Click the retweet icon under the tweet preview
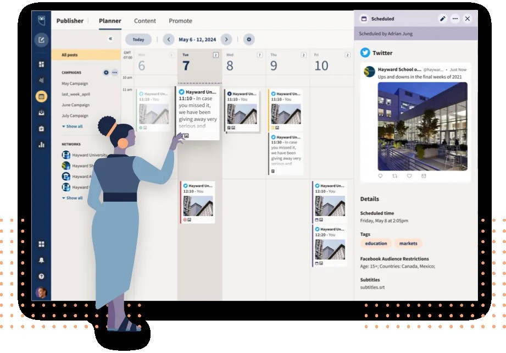The height and width of the screenshot is (353, 506). click(394, 176)
